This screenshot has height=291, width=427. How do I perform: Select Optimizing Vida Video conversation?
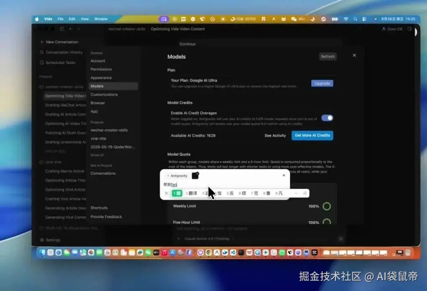[65, 96]
